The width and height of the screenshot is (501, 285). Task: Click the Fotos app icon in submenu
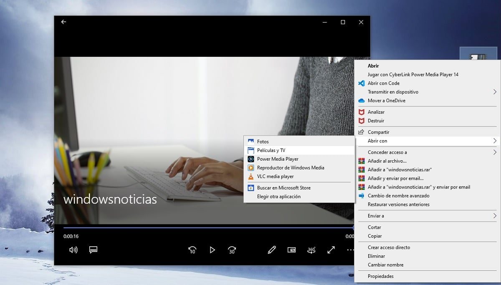(x=250, y=141)
